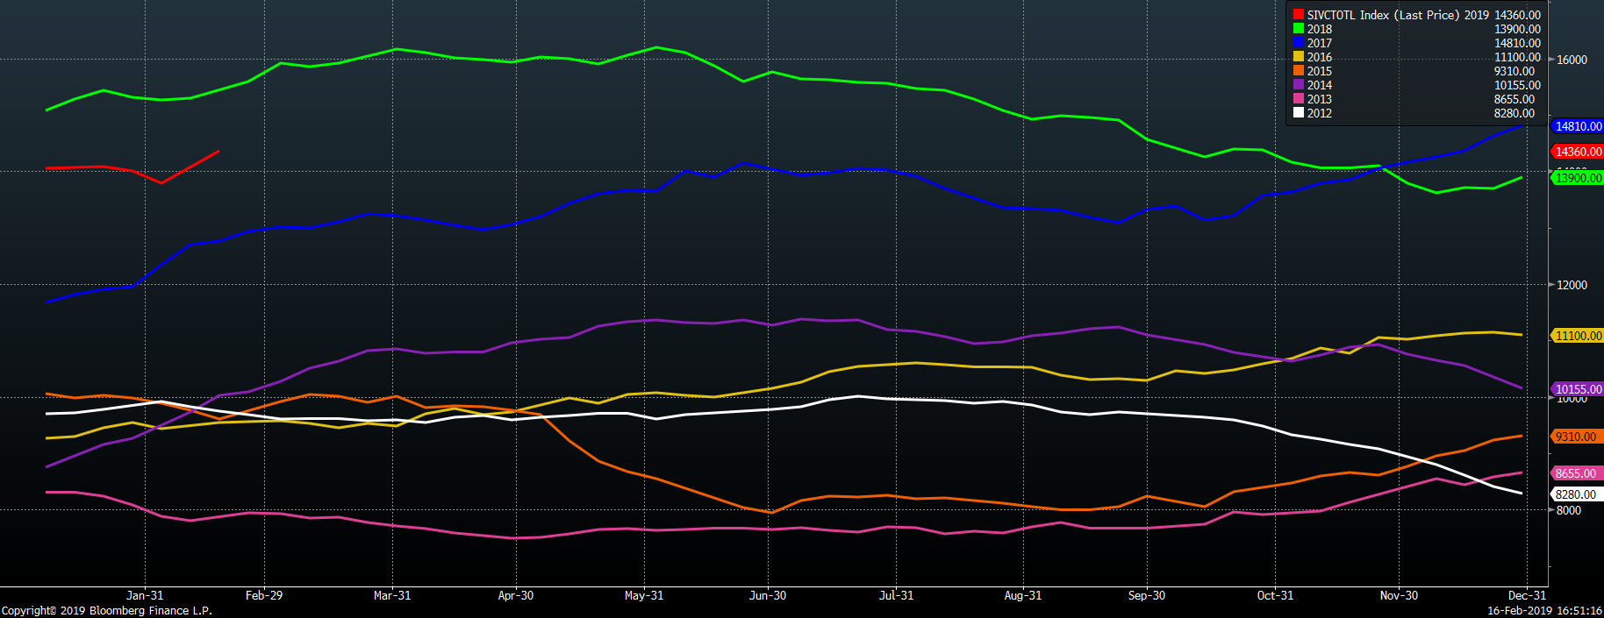Select the blue 2017 legend swatch
Screen dimensions: 1604x618
(x=1298, y=43)
